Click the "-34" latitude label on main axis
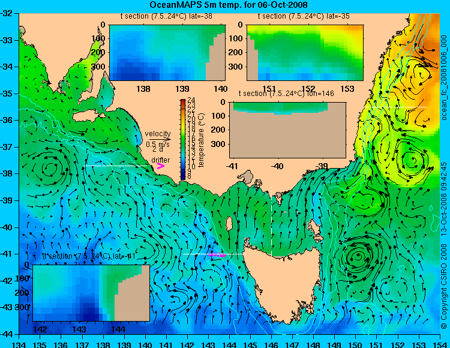The height and width of the screenshot is (348, 450). click(x=7, y=67)
